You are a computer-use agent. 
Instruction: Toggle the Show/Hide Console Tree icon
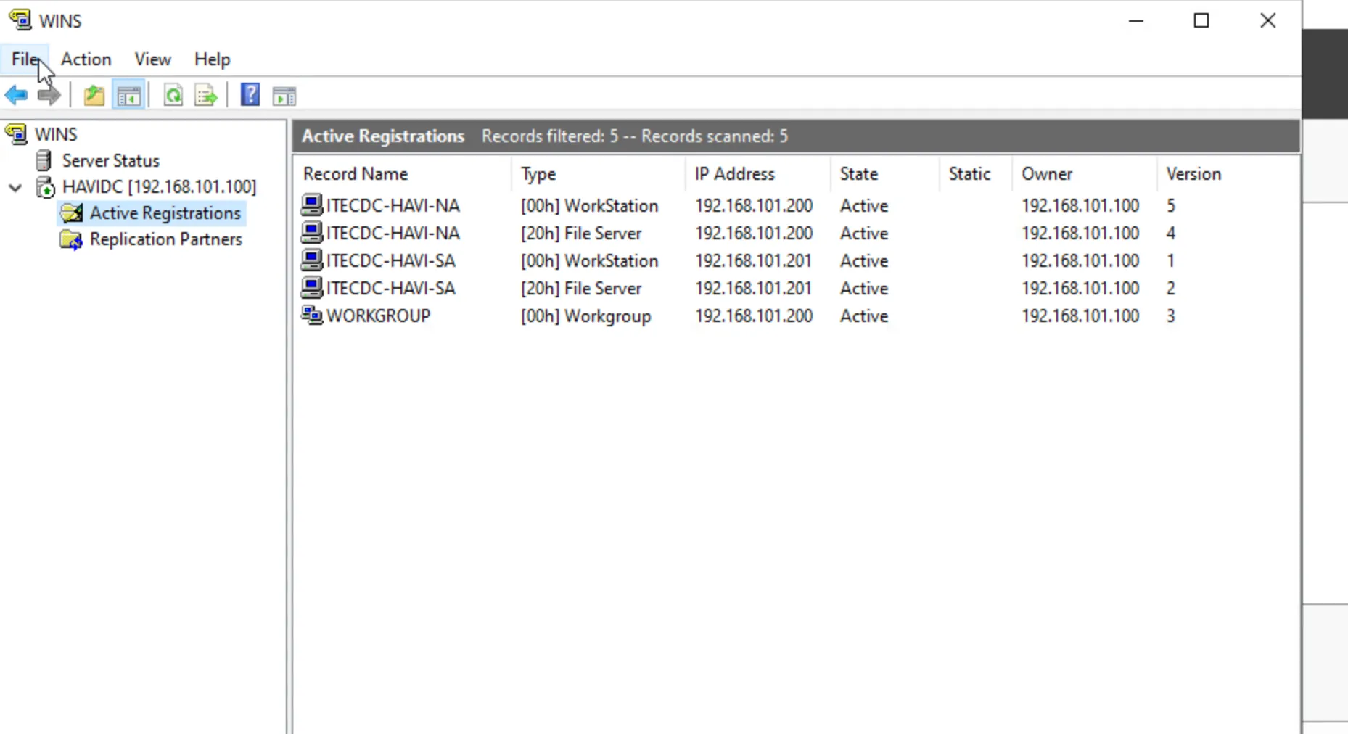pyautogui.click(x=129, y=95)
